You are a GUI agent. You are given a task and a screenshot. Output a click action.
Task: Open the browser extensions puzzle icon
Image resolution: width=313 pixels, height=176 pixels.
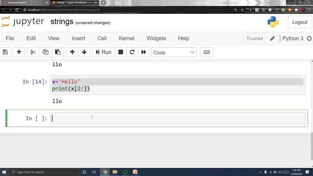coord(296,10)
